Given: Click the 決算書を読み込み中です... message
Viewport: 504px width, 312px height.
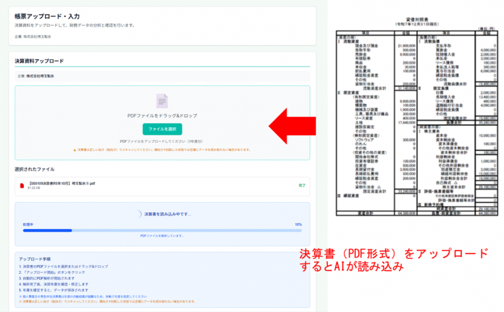Looking at the screenshot, I should coord(168,214).
